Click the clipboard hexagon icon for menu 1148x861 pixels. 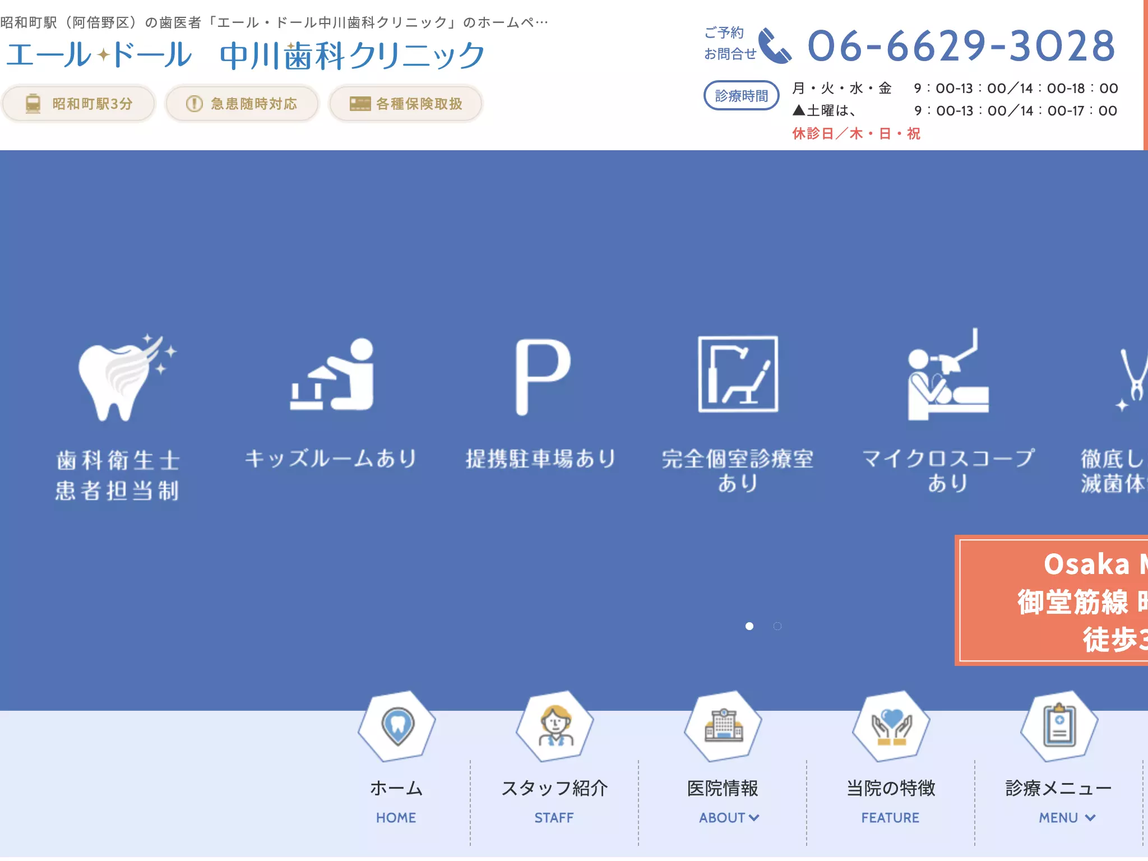click(1059, 726)
